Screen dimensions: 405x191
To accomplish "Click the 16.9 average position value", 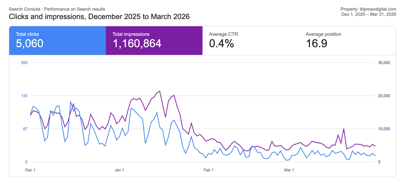I will tap(317, 43).
